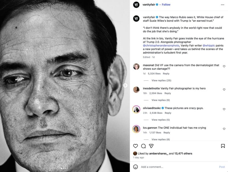
Task: Like lcs.gannon's comment
Action: click(x=224, y=129)
